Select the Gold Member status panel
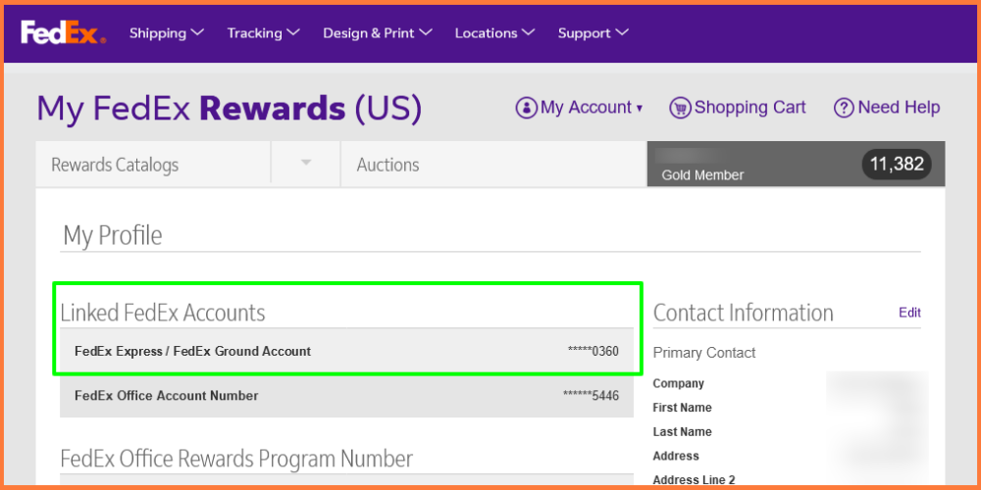 [796, 164]
